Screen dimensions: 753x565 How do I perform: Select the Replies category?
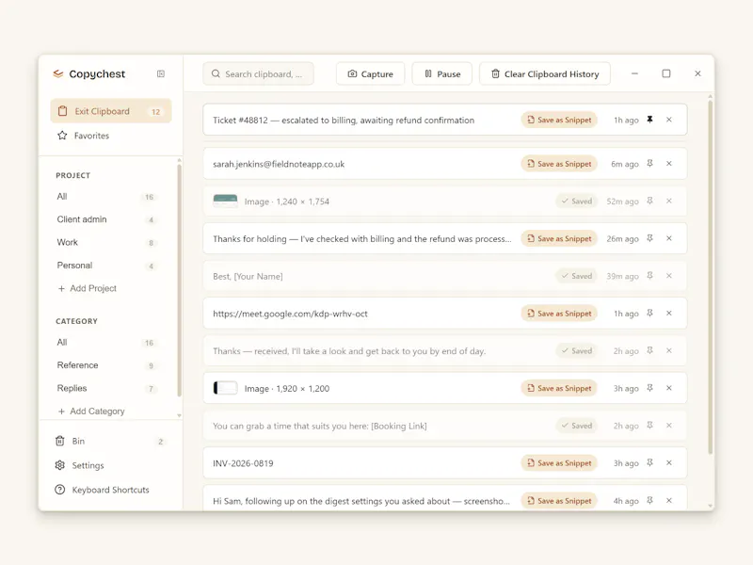pos(106,389)
